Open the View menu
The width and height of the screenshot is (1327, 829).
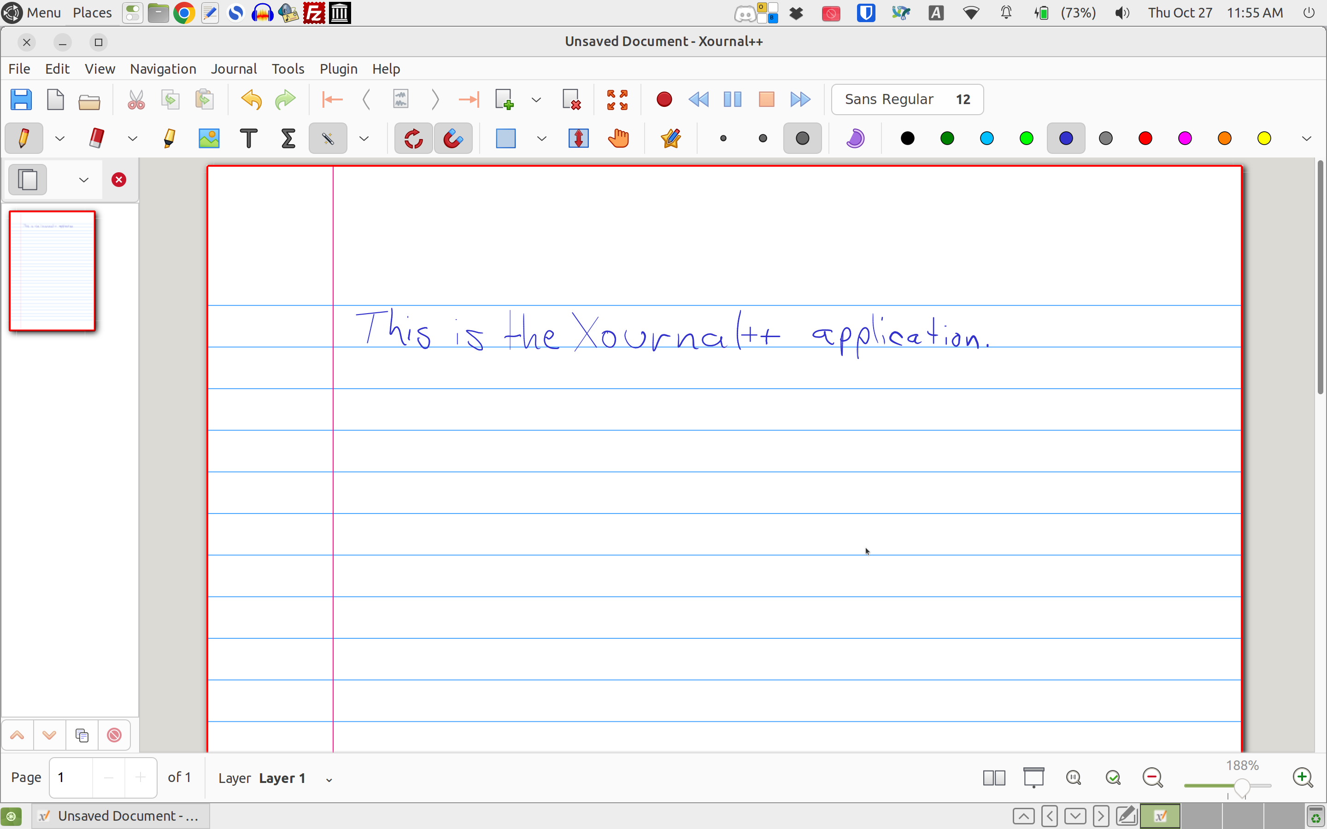(100, 69)
